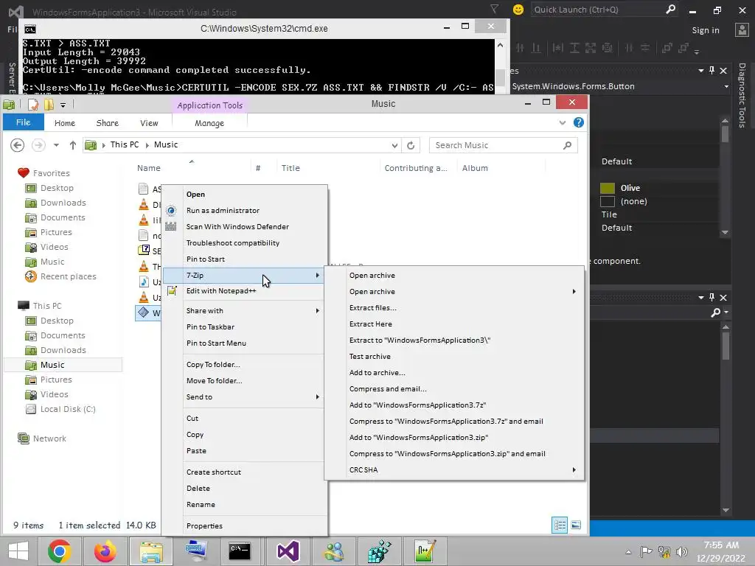Click Olive color swatch in properties
755x566 pixels.
[x=608, y=188]
